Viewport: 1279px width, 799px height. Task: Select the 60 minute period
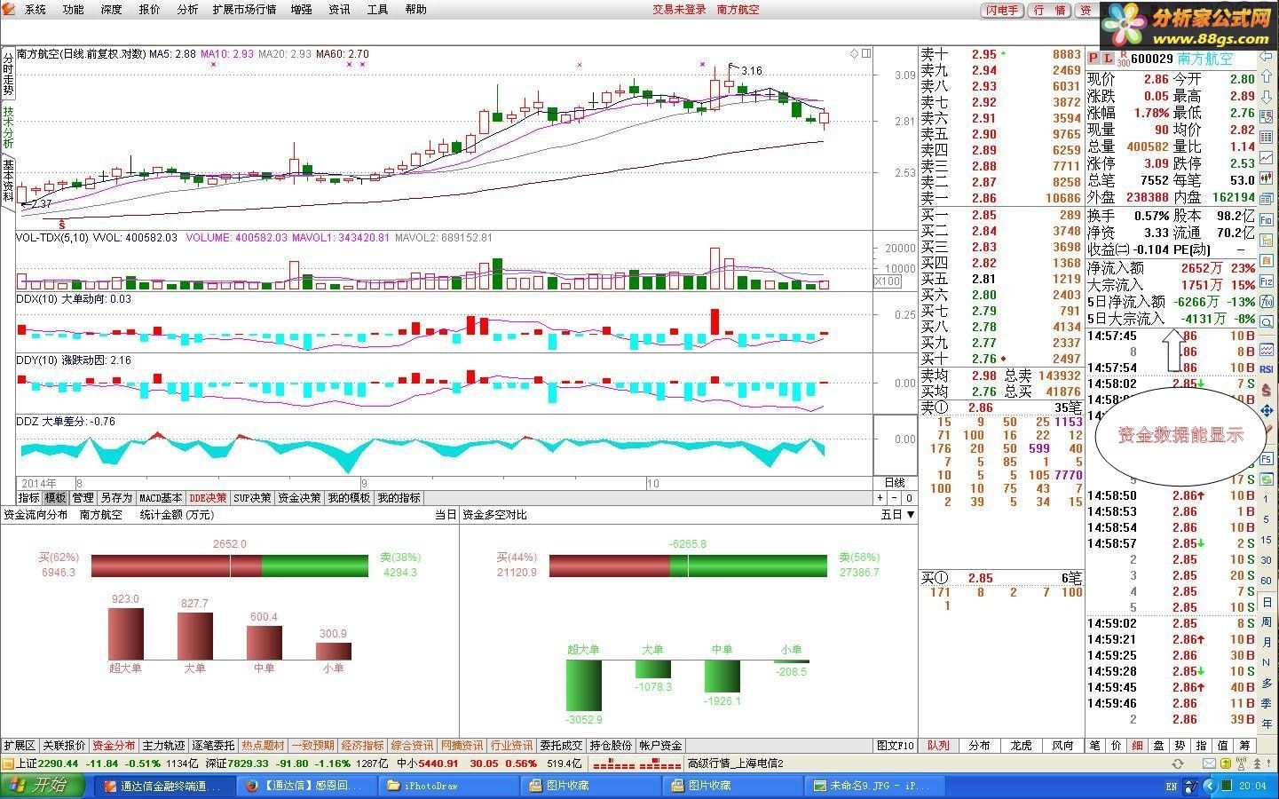[1266, 580]
